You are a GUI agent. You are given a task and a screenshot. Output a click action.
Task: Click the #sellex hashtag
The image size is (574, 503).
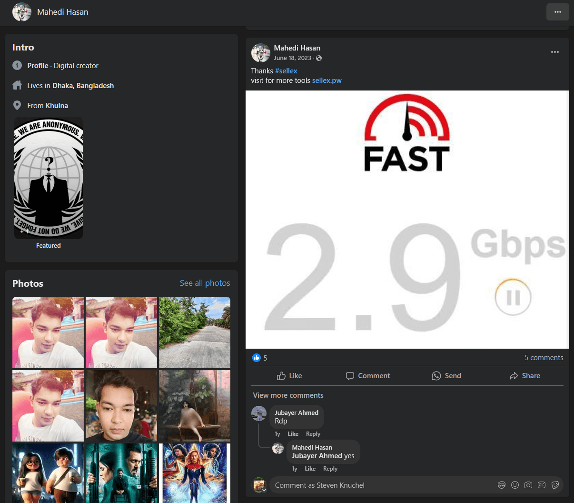pyautogui.click(x=286, y=71)
